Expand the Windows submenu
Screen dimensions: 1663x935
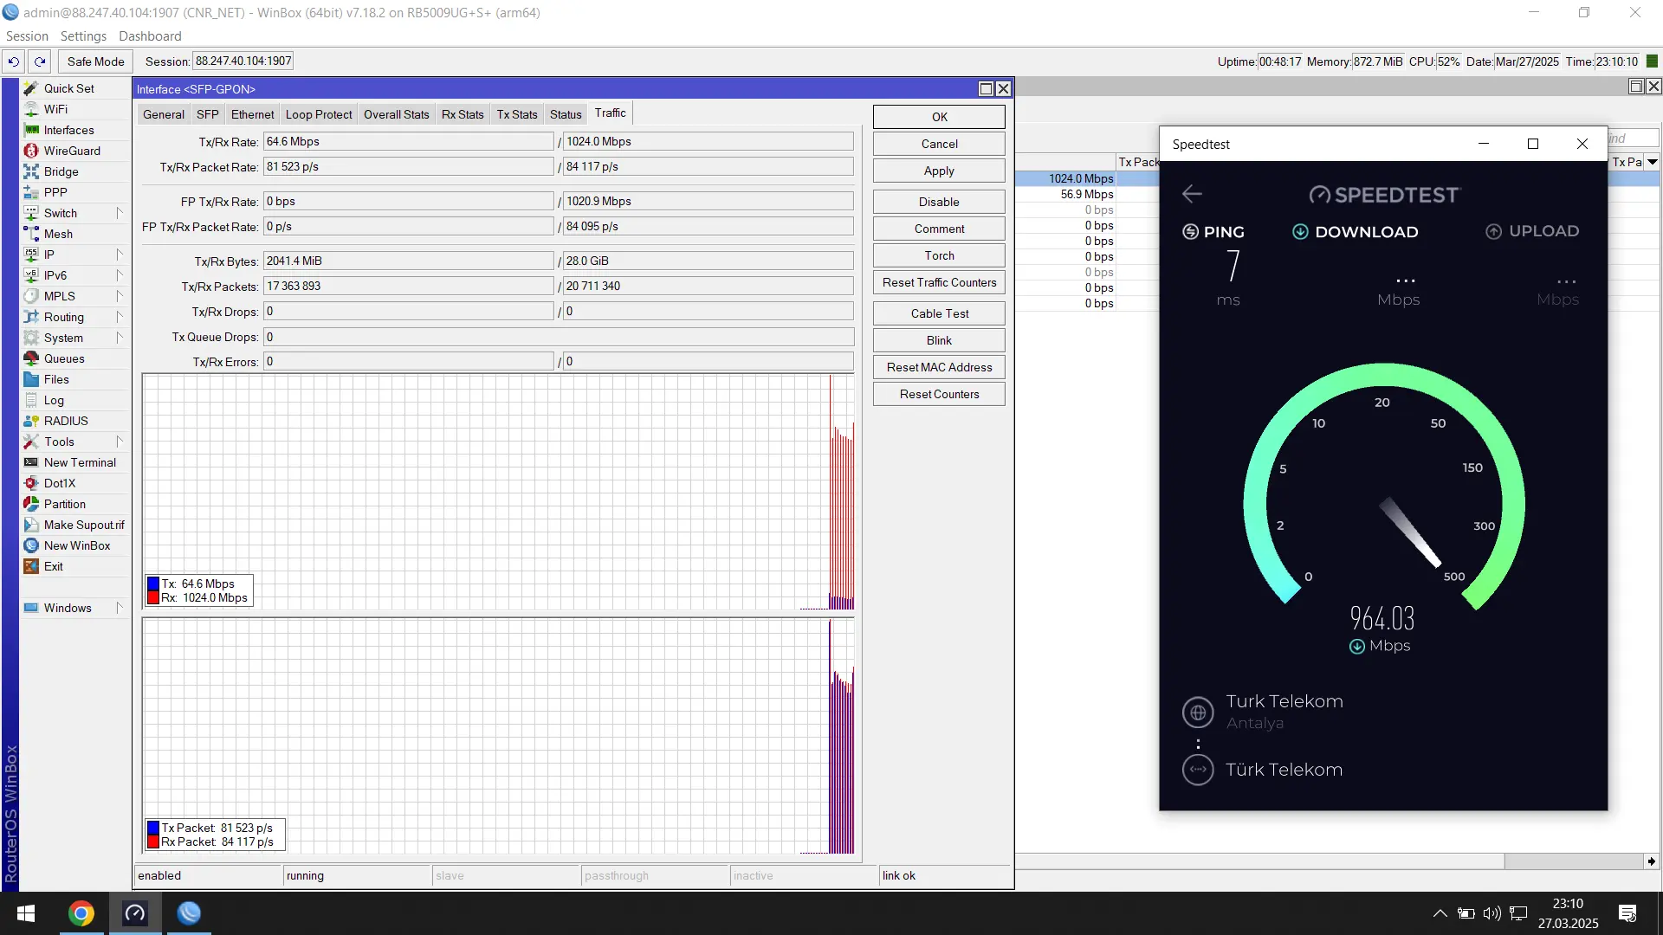tap(120, 608)
